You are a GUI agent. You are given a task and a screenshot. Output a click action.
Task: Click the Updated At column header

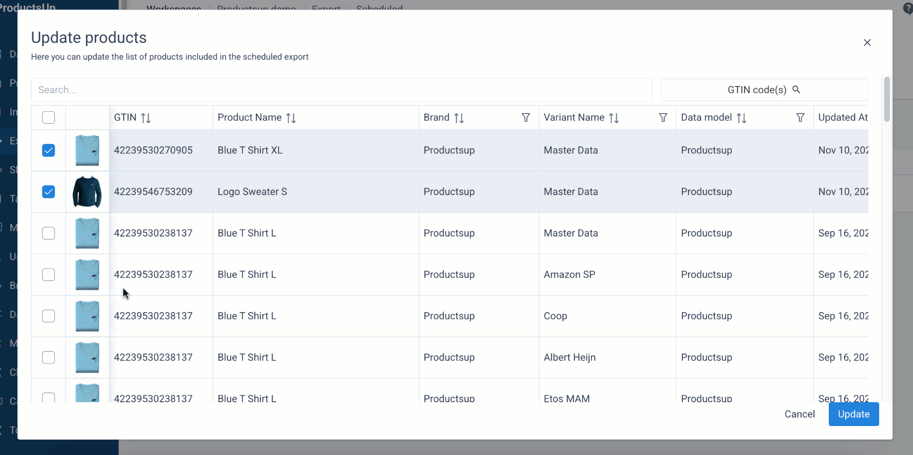coord(842,117)
